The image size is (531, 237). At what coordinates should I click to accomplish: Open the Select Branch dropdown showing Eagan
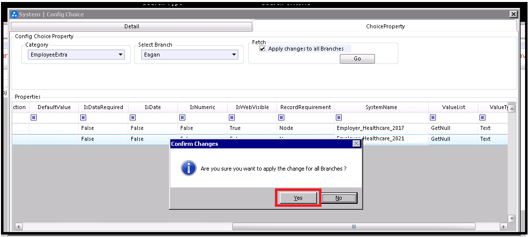[189, 55]
